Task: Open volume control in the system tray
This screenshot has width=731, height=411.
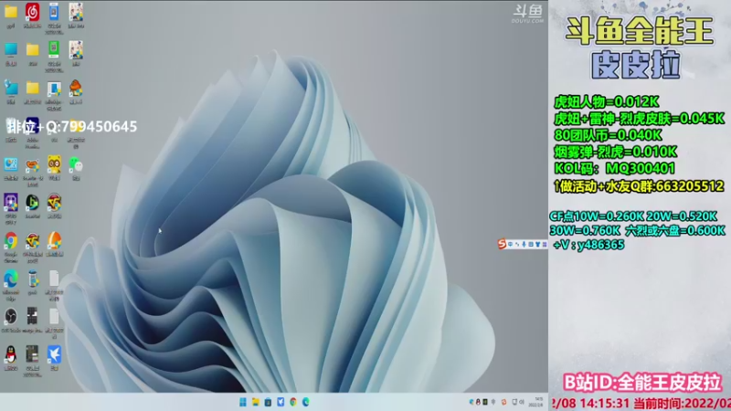Action: (x=522, y=402)
